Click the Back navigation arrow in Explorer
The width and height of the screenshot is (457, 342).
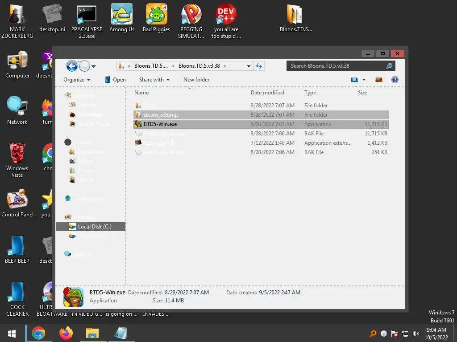72,66
